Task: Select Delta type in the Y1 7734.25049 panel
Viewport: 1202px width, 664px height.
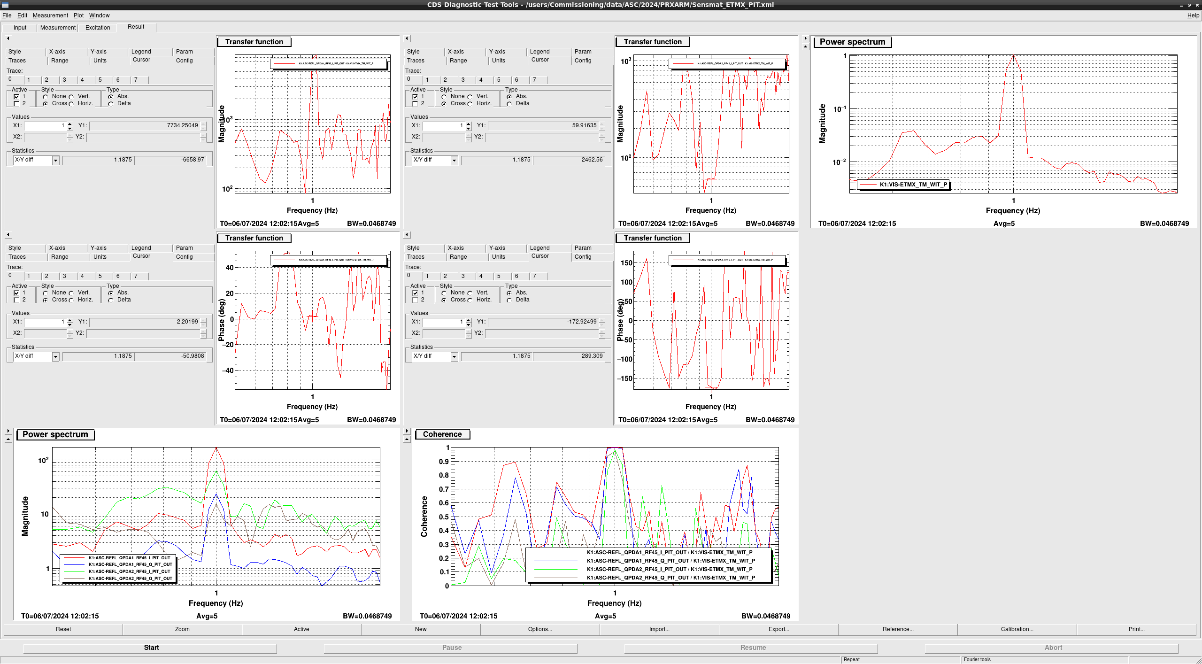Action: (110, 104)
